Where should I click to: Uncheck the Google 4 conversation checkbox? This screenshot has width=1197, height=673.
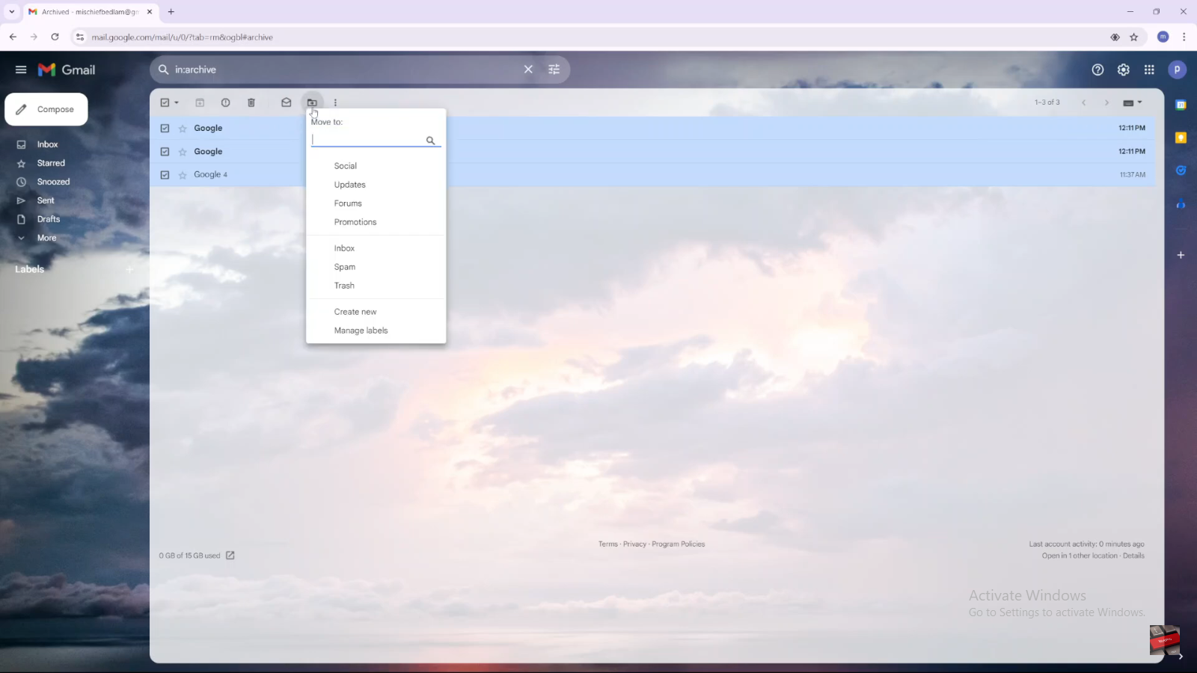(165, 174)
